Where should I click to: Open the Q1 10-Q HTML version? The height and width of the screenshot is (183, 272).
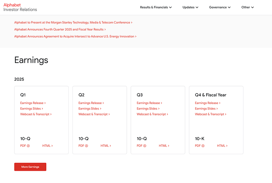coord(48,146)
